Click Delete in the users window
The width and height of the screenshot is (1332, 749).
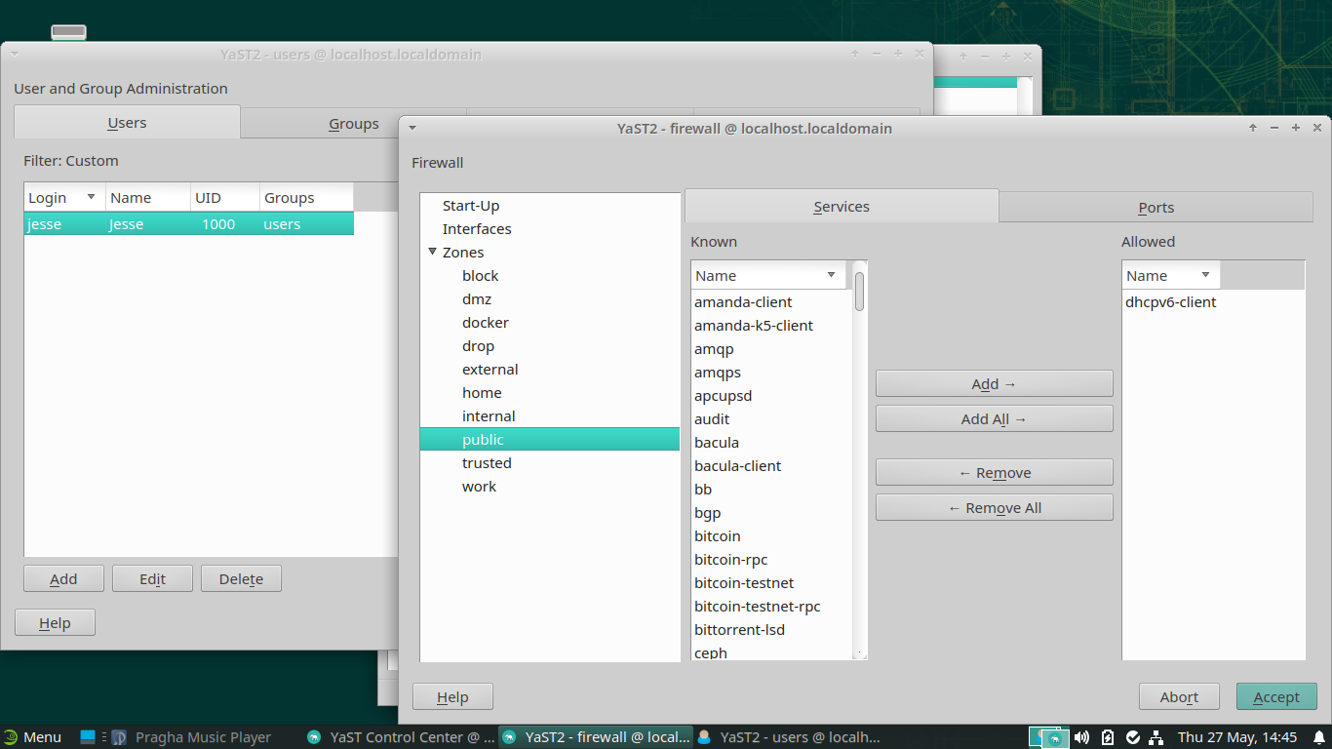coord(241,578)
